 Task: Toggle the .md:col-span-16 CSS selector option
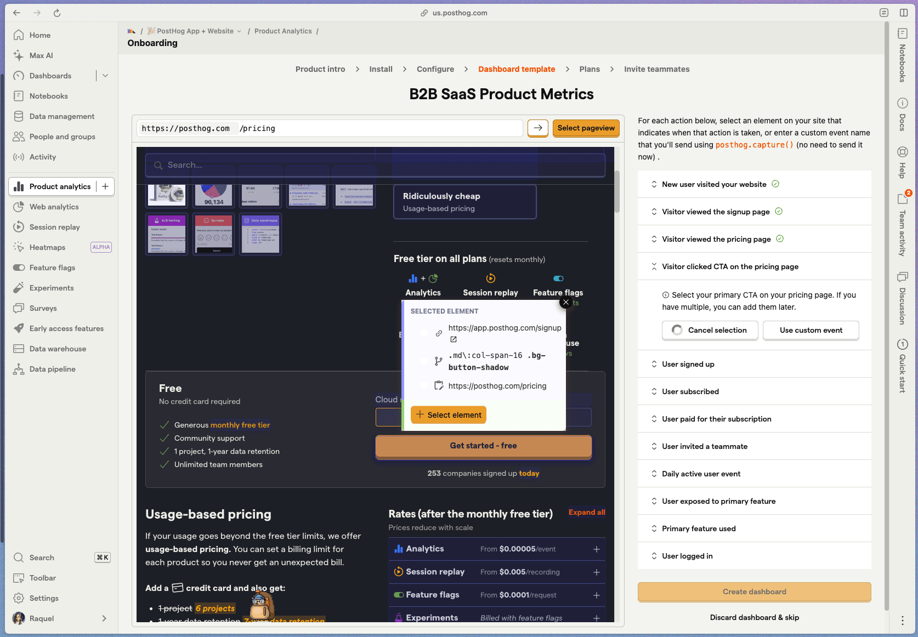[x=423, y=361]
